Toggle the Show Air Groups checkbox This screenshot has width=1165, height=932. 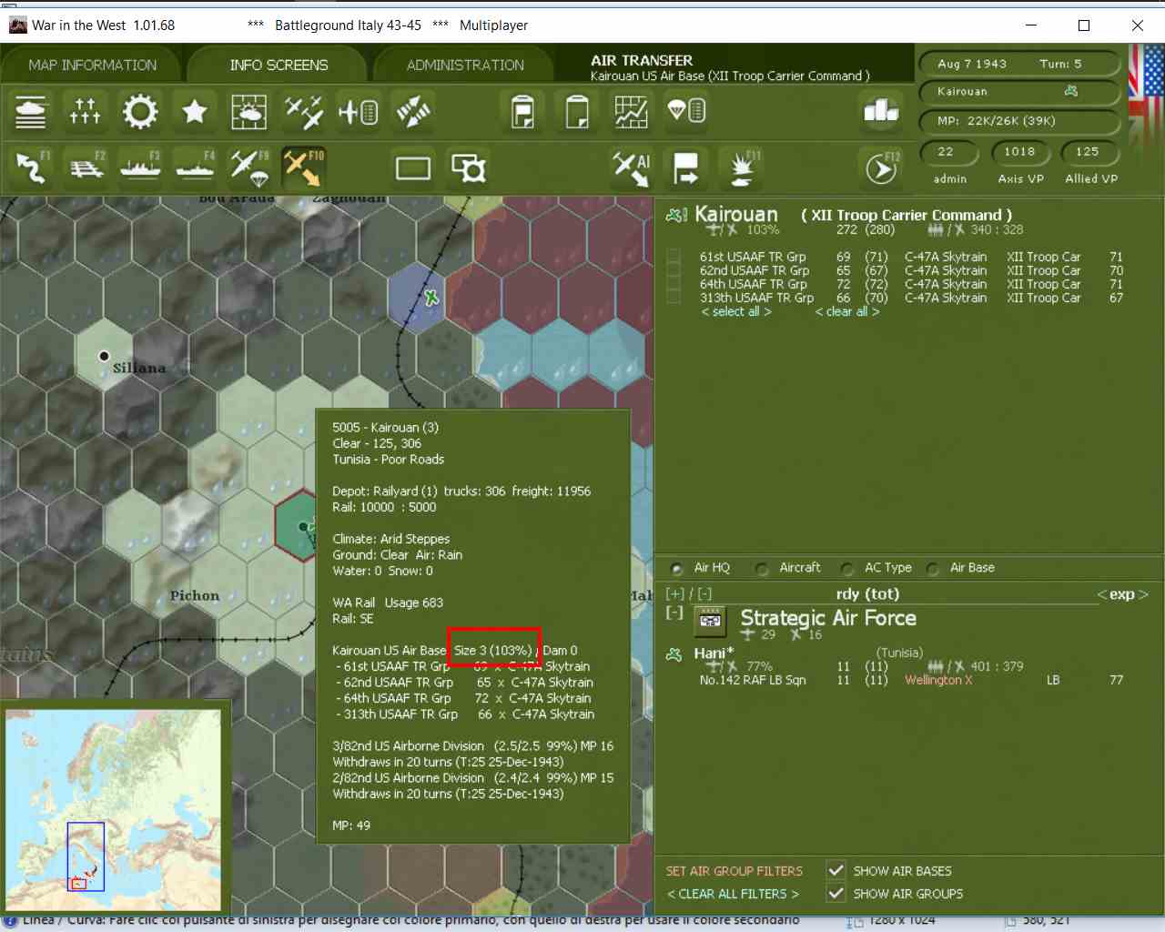pos(836,894)
